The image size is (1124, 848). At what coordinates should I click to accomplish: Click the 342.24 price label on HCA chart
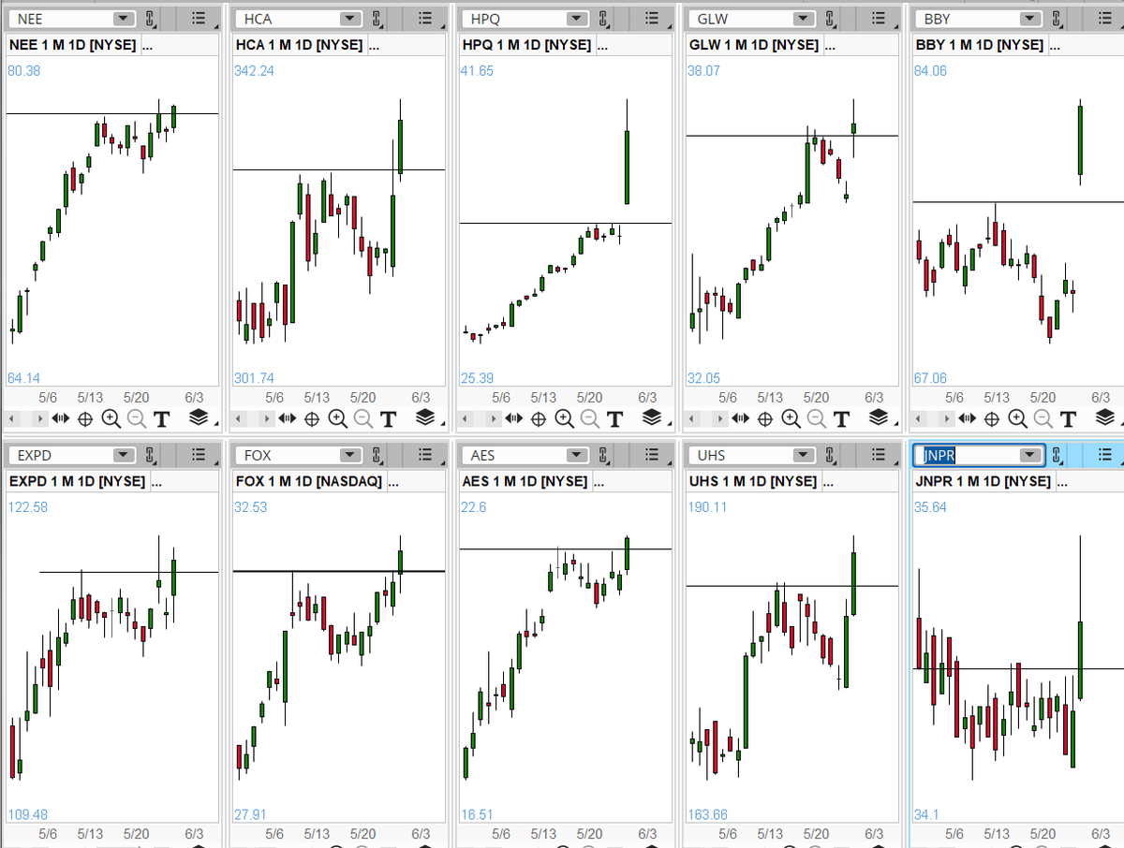click(x=254, y=70)
